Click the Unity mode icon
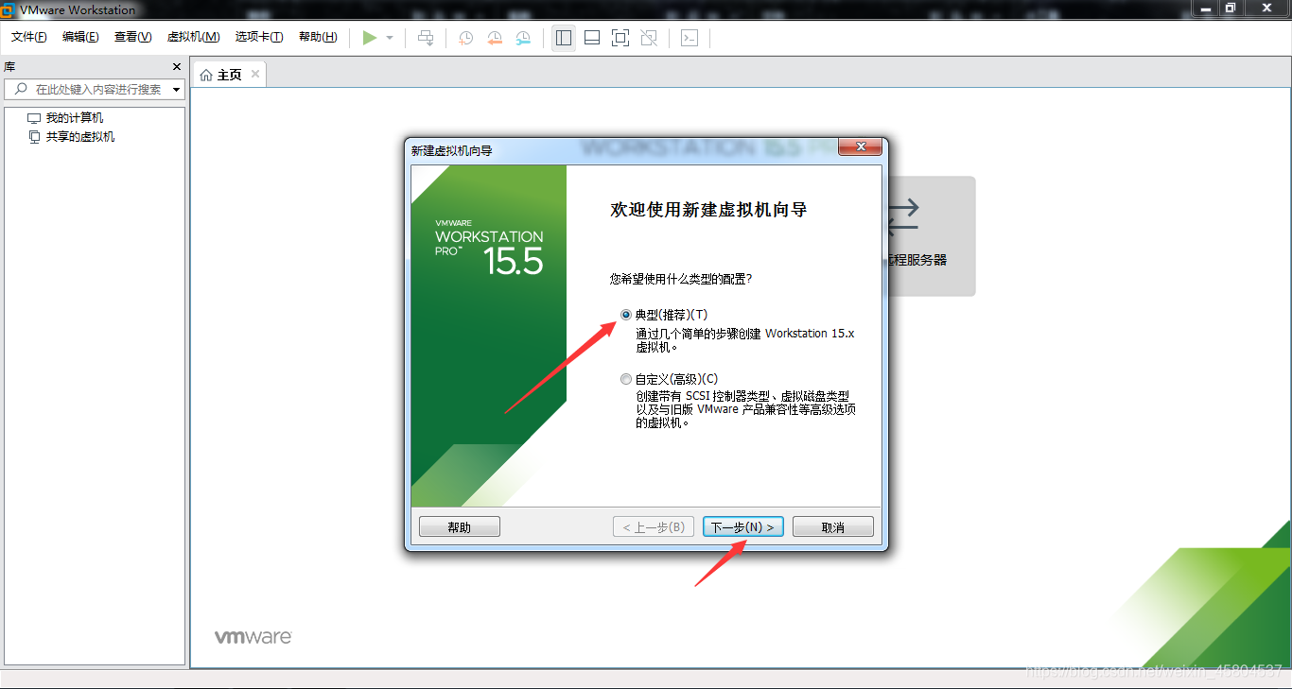 click(649, 38)
